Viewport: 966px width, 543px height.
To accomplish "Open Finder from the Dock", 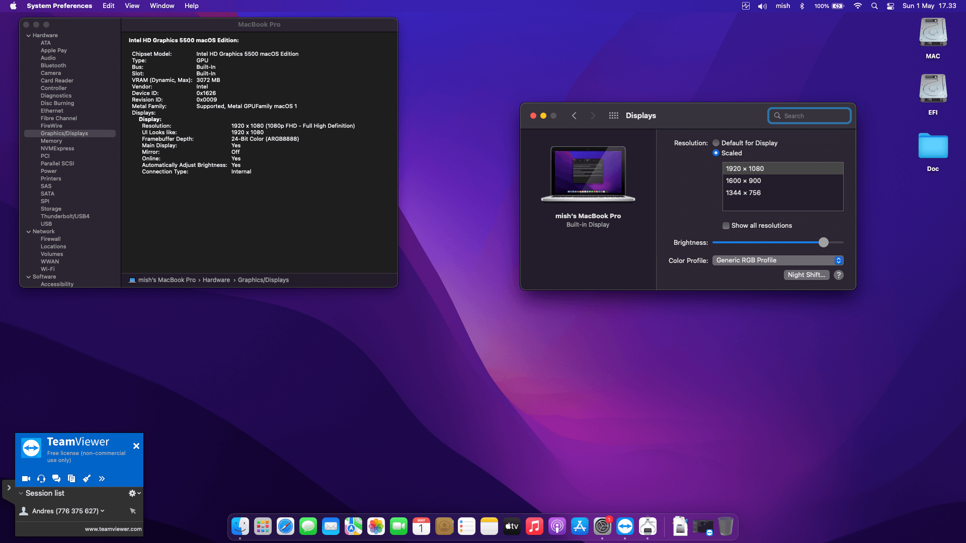I will pyautogui.click(x=240, y=526).
